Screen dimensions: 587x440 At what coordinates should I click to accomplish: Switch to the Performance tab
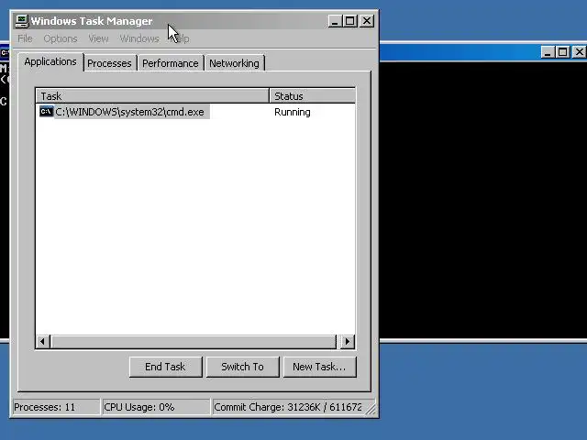[x=171, y=63]
